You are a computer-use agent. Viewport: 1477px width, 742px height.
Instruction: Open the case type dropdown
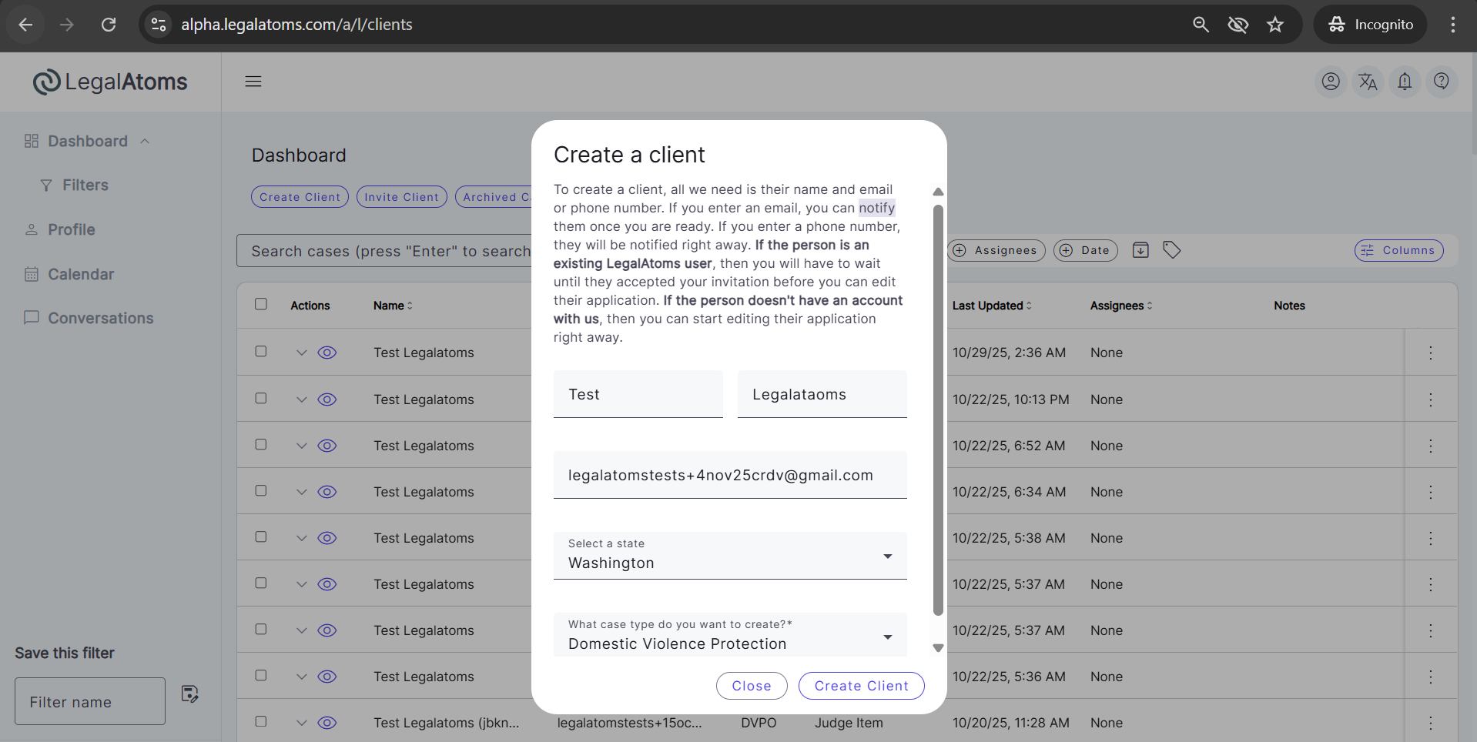[729, 636]
